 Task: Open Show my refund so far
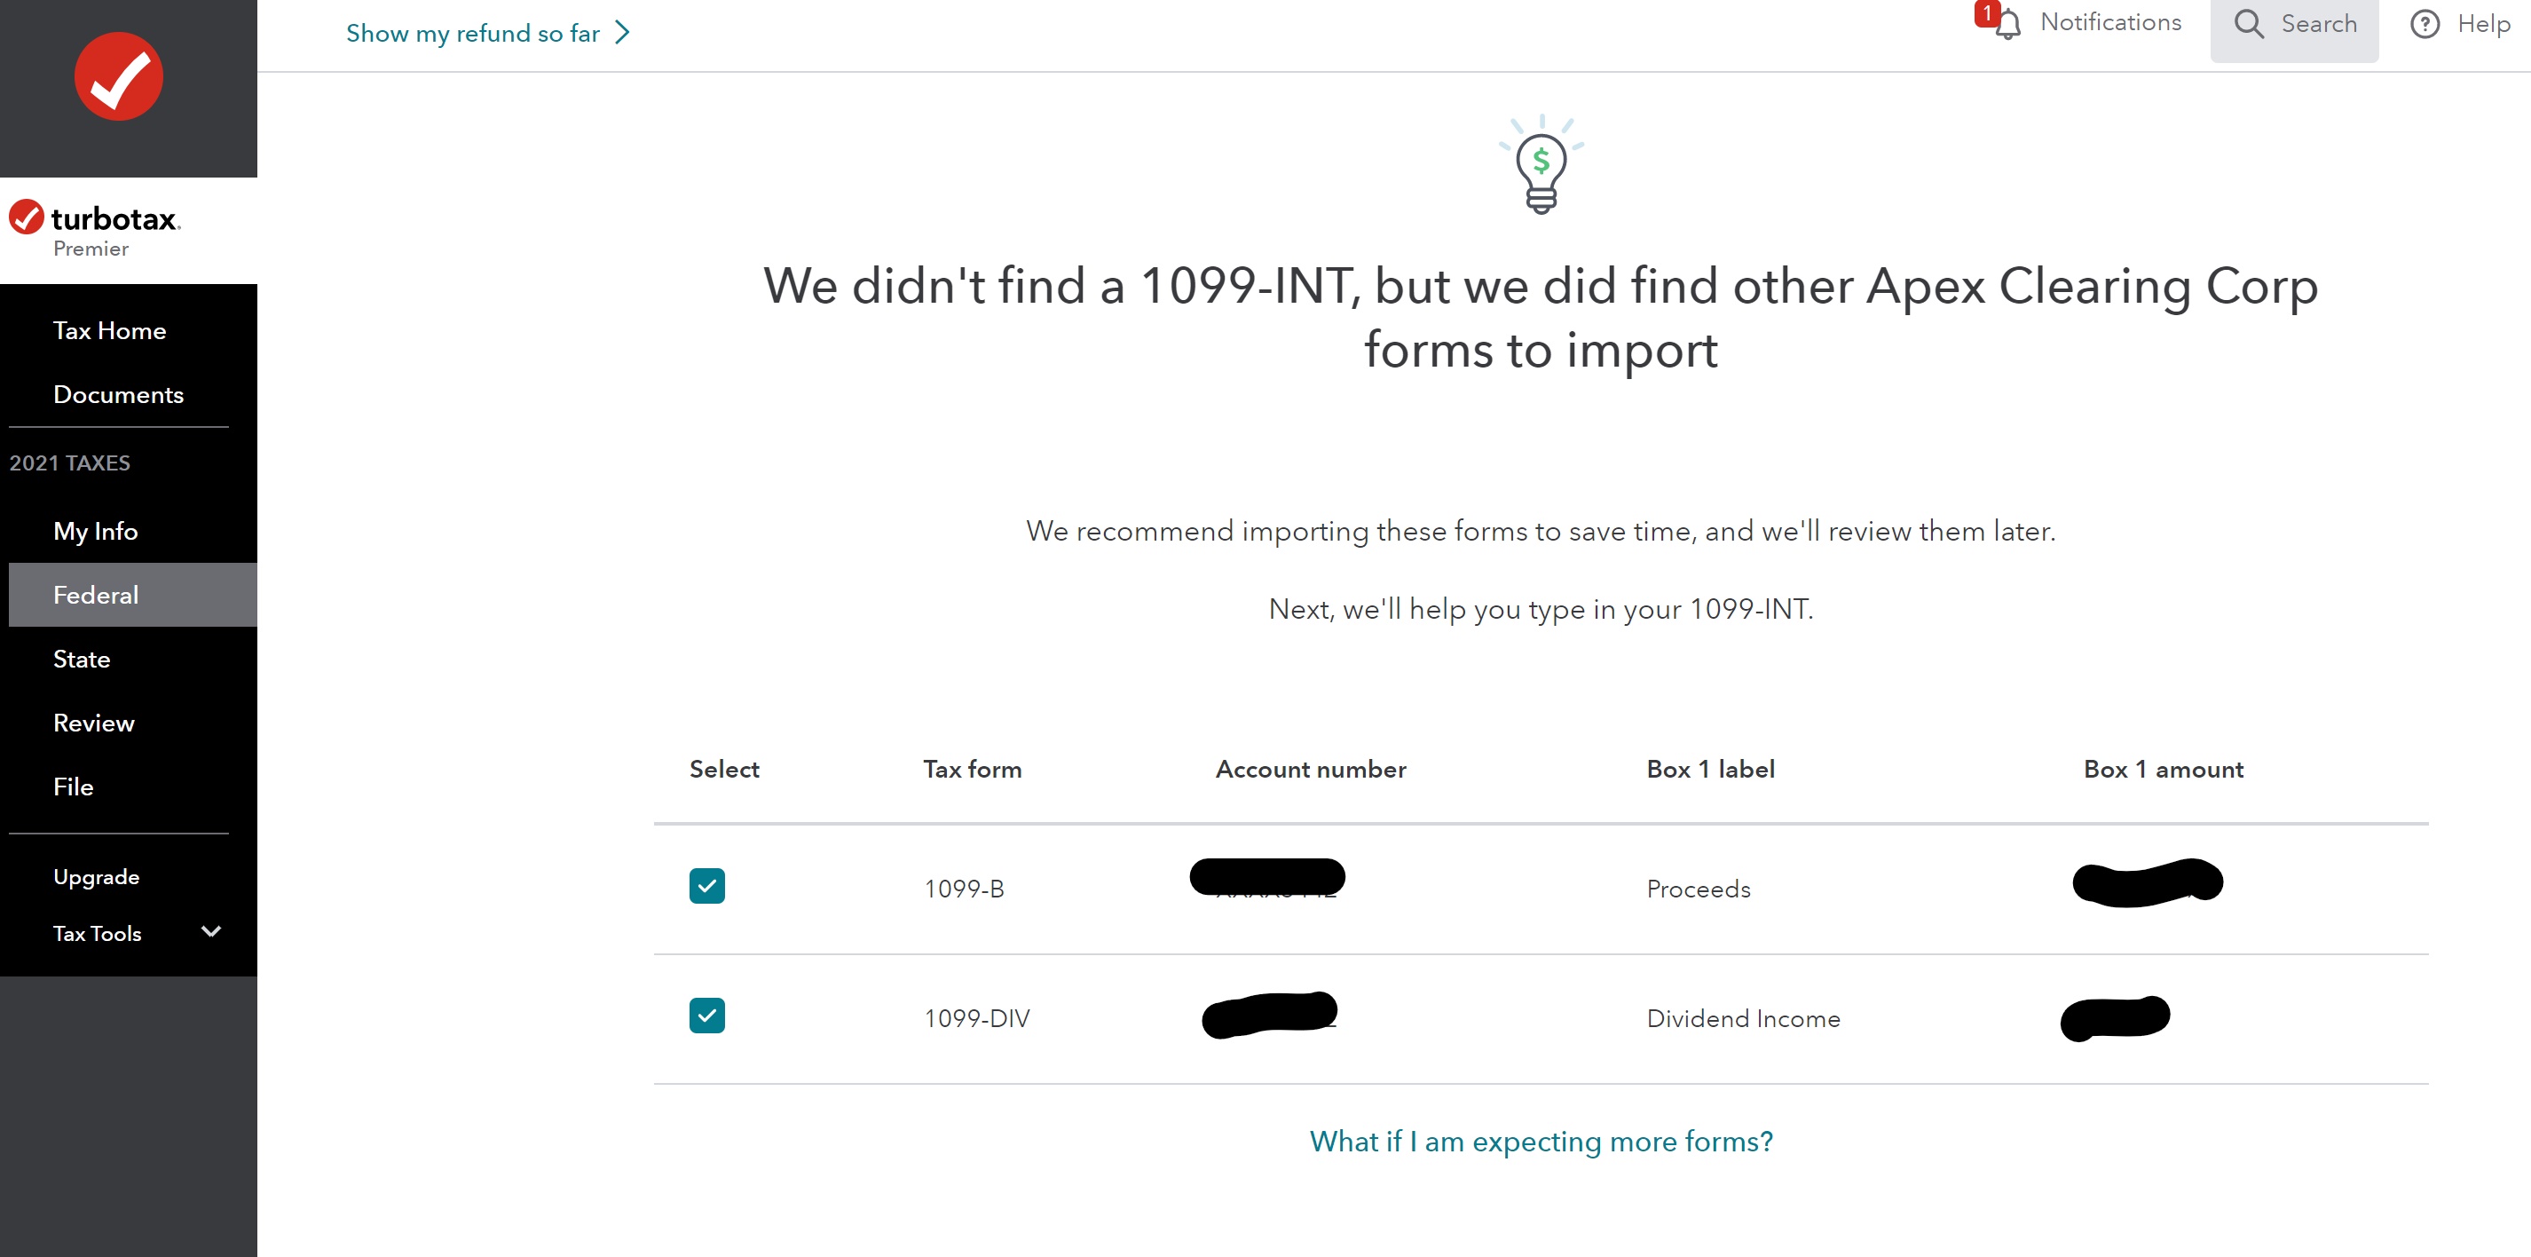click(473, 34)
